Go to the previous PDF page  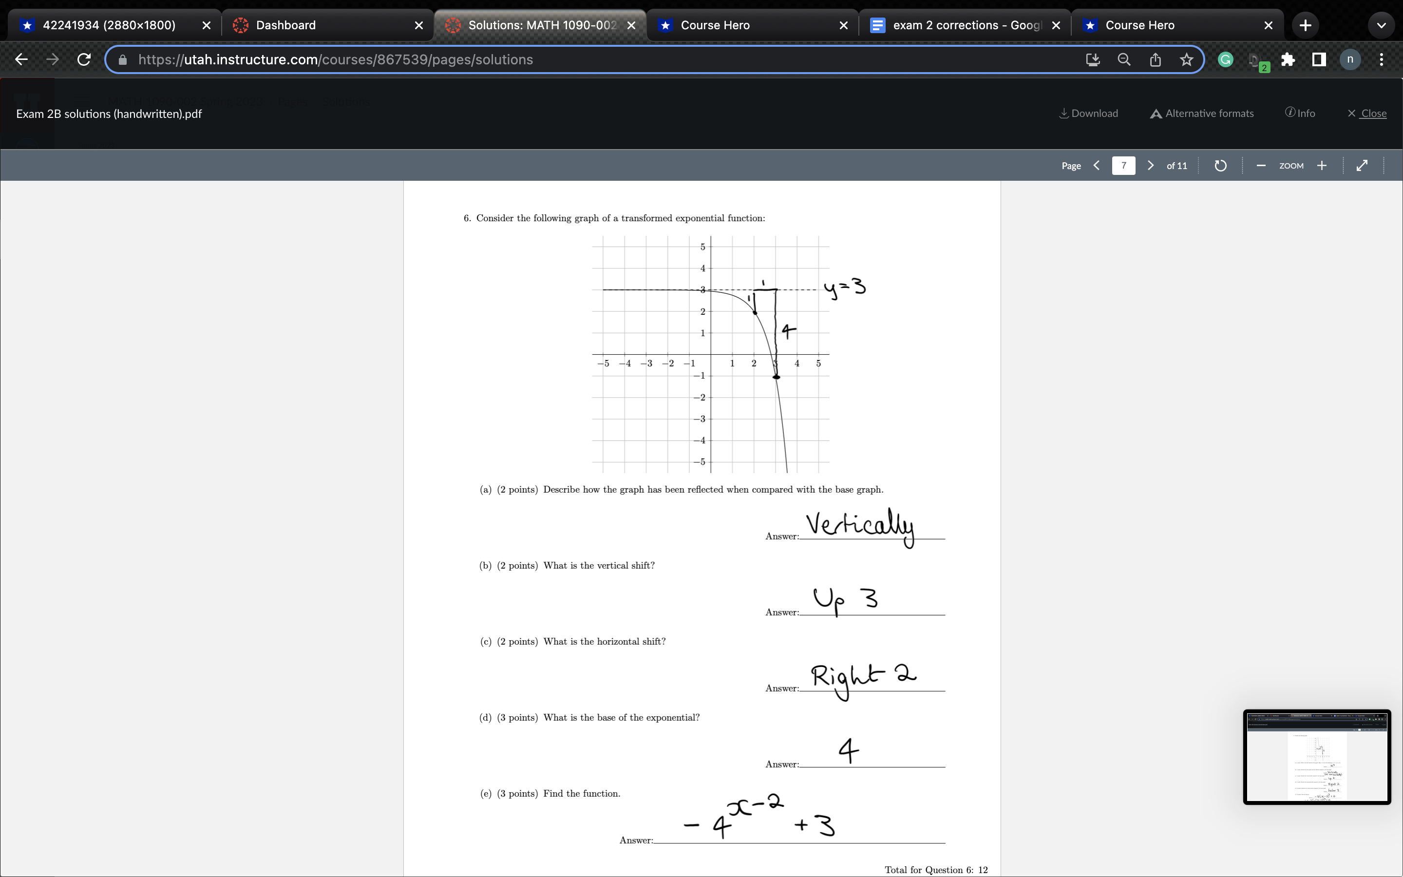pyautogui.click(x=1096, y=165)
